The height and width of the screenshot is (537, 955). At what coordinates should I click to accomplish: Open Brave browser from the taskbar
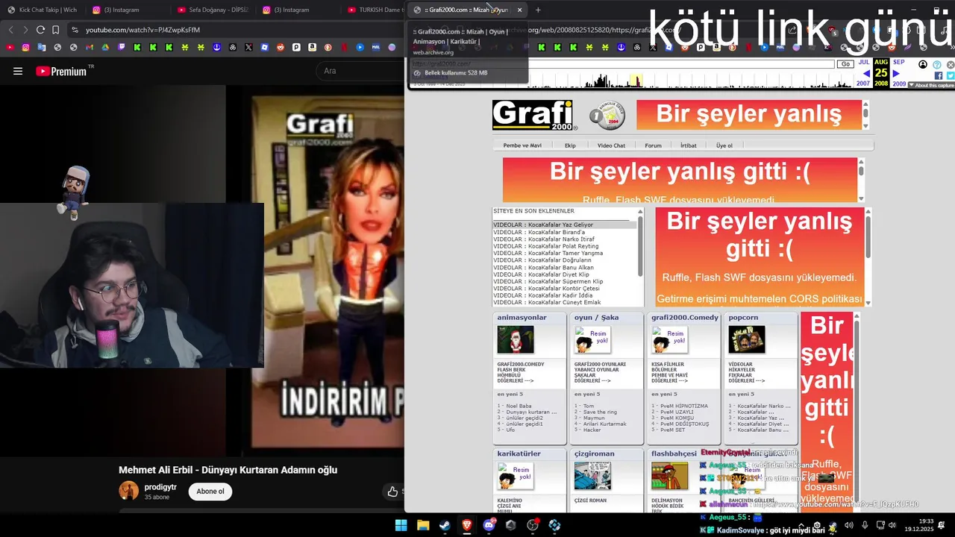click(x=467, y=525)
